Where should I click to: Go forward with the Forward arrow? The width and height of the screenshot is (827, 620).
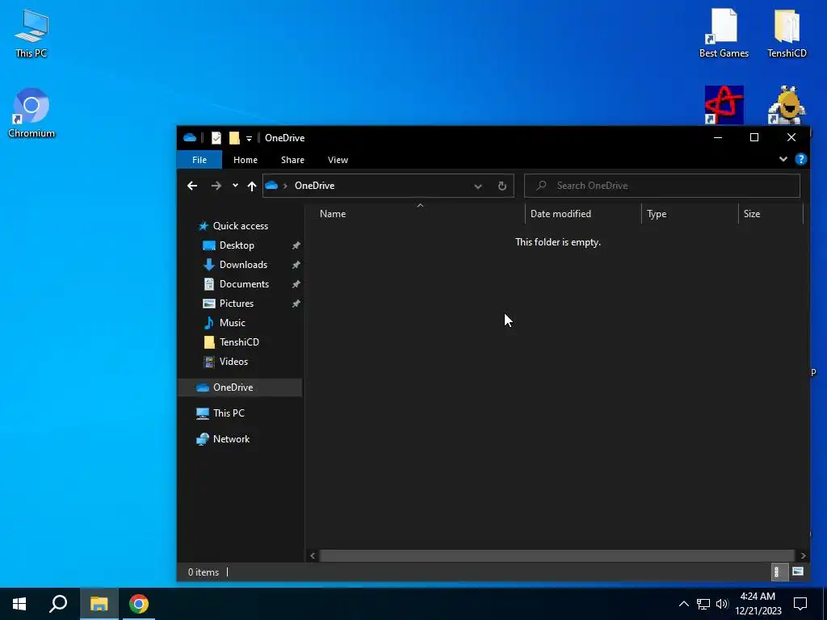(216, 186)
